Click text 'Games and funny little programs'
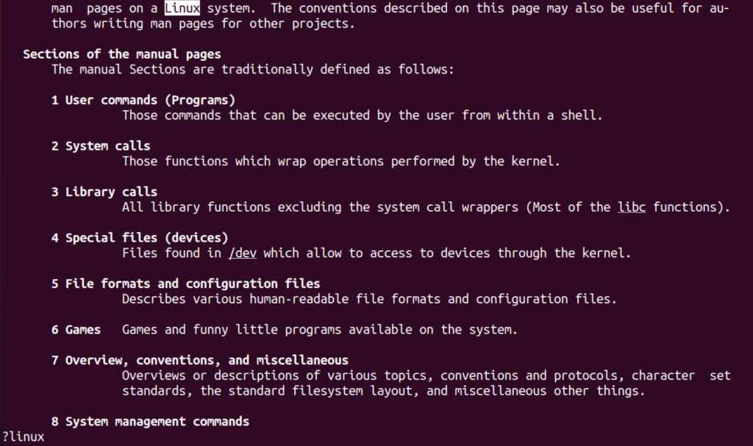The height and width of the screenshot is (446, 753). pos(320,330)
